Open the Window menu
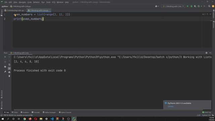The height and width of the screenshot is (121, 215). (x=60, y=2)
